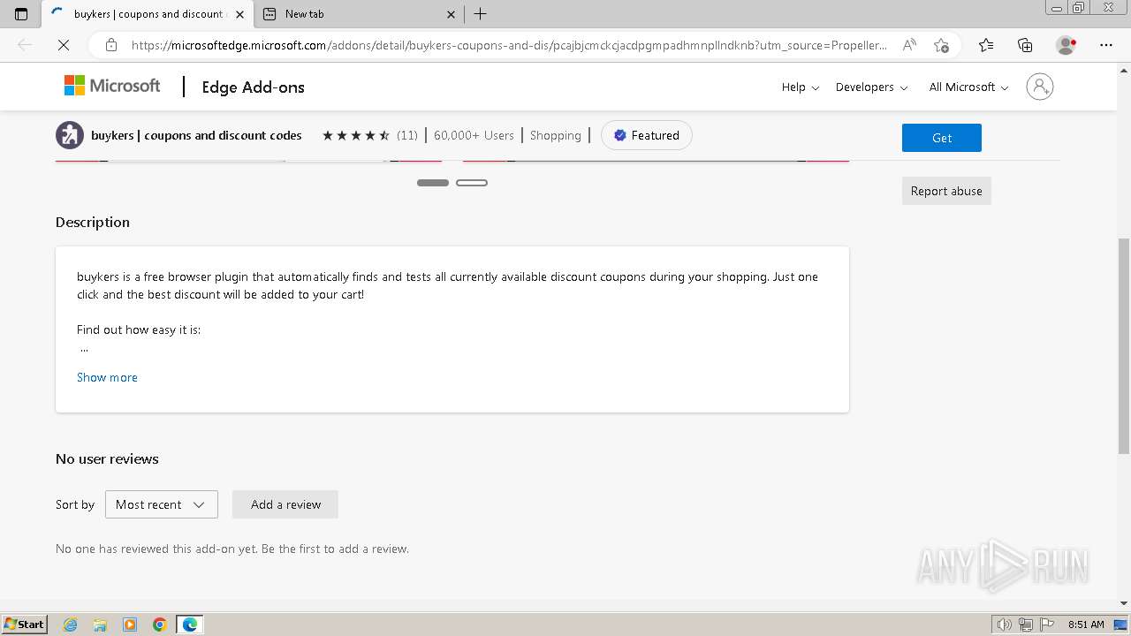Open the tab actions menu icon
The width and height of the screenshot is (1131, 636).
point(21,14)
